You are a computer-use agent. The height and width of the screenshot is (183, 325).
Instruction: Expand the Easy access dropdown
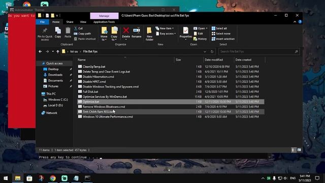pyautogui.click(x=166, y=34)
